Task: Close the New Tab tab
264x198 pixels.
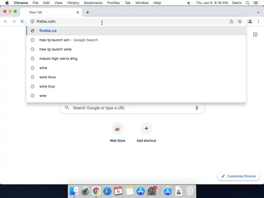Action: coord(78,12)
